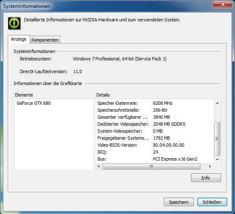This screenshot has height=214, width=235.
Task: Select the Speicher-Datenrate row
Action: coord(155,103)
